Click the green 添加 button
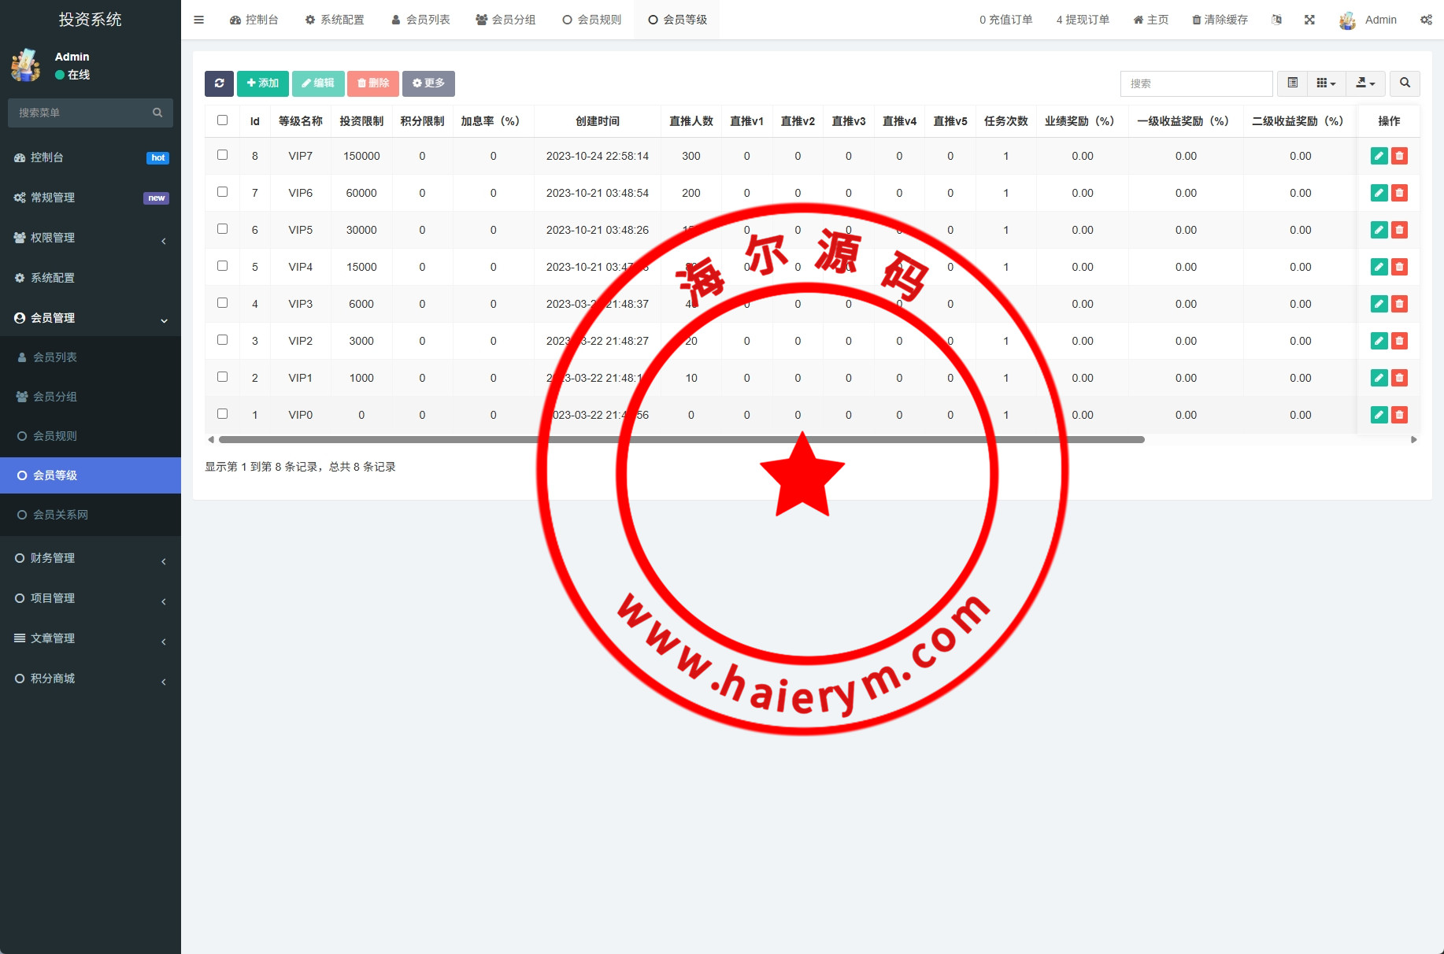 262,83
